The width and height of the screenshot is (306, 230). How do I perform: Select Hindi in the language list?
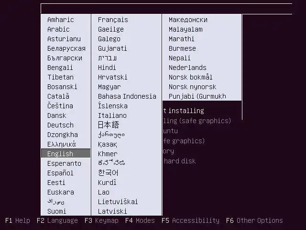click(107, 68)
